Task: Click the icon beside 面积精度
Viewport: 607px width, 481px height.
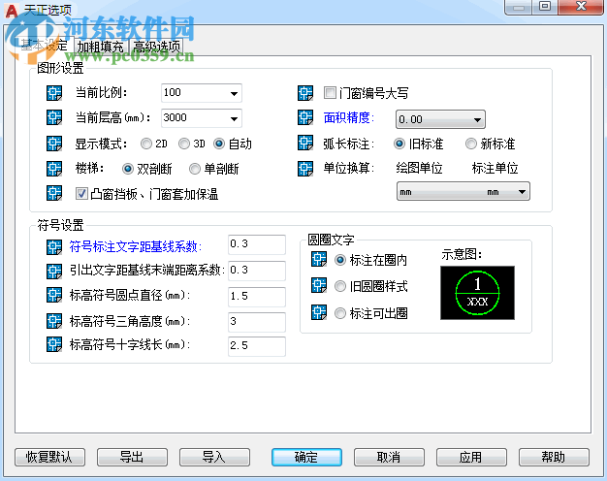Action: tap(305, 117)
